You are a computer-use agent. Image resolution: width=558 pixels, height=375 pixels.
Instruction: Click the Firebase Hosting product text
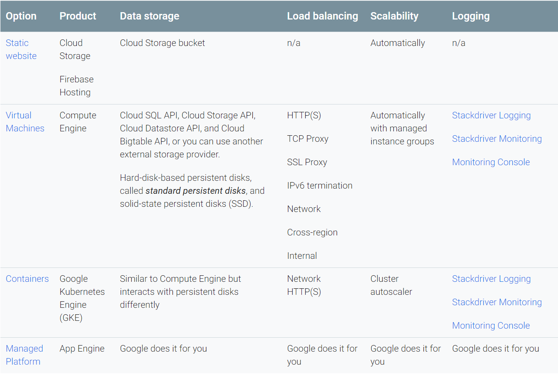tap(76, 86)
